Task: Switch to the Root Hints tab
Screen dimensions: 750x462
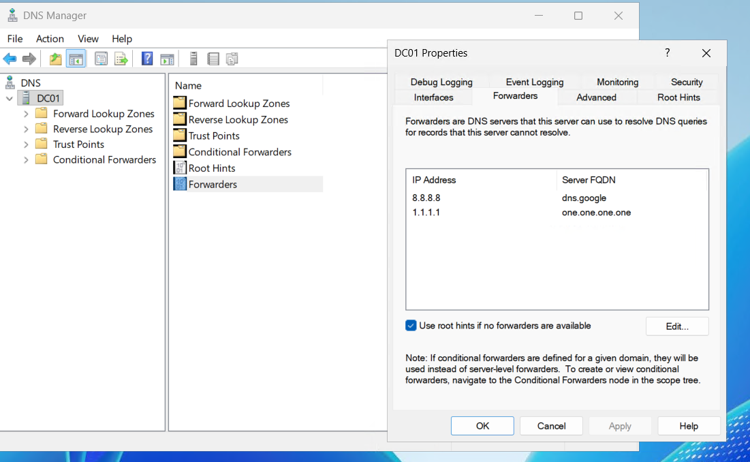Action: (x=678, y=97)
